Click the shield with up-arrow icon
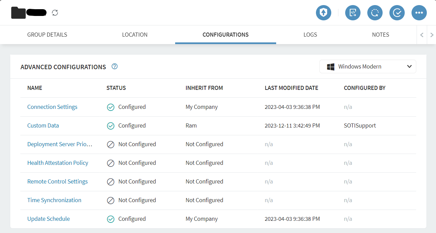 click(323, 13)
